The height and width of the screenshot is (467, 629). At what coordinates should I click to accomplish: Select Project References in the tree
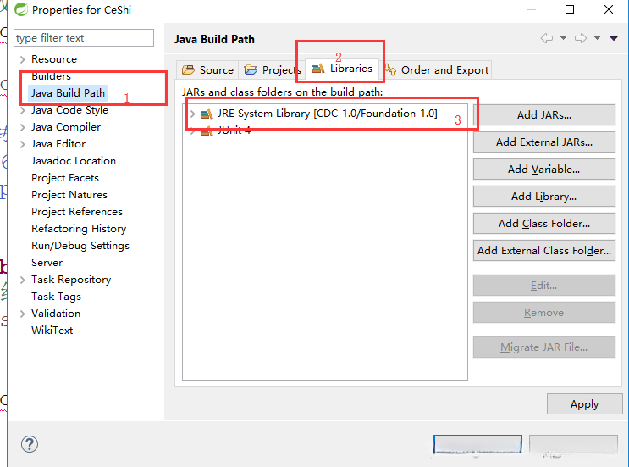point(77,211)
